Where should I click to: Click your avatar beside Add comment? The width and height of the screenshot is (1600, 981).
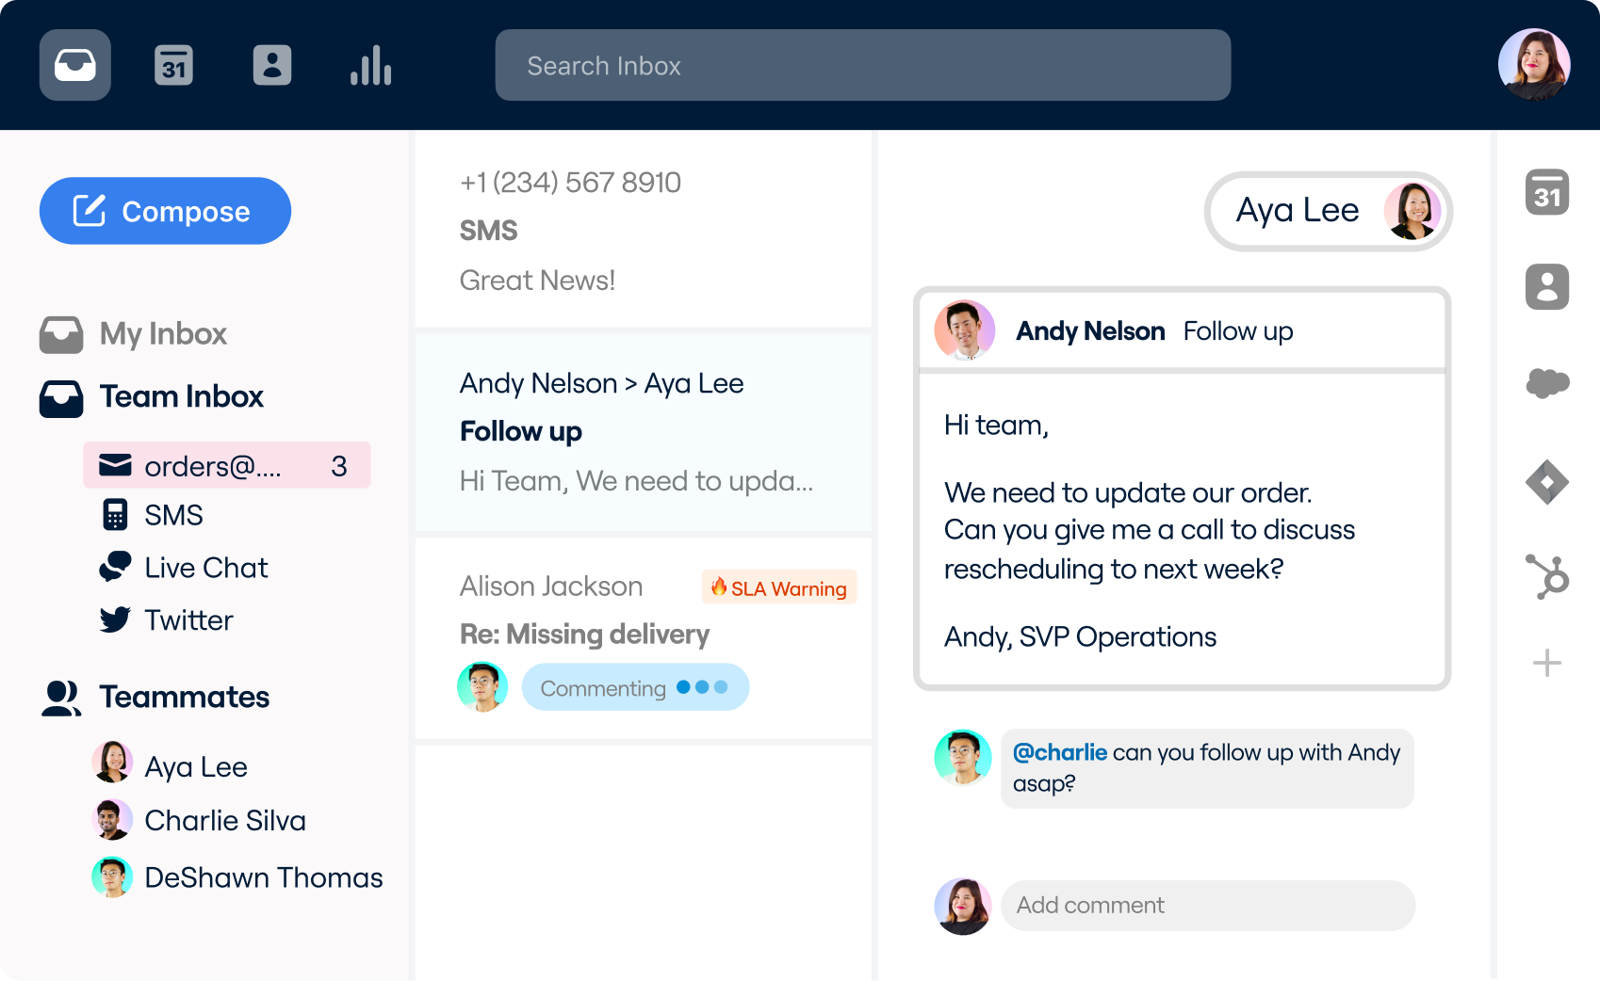click(x=963, y=906)
